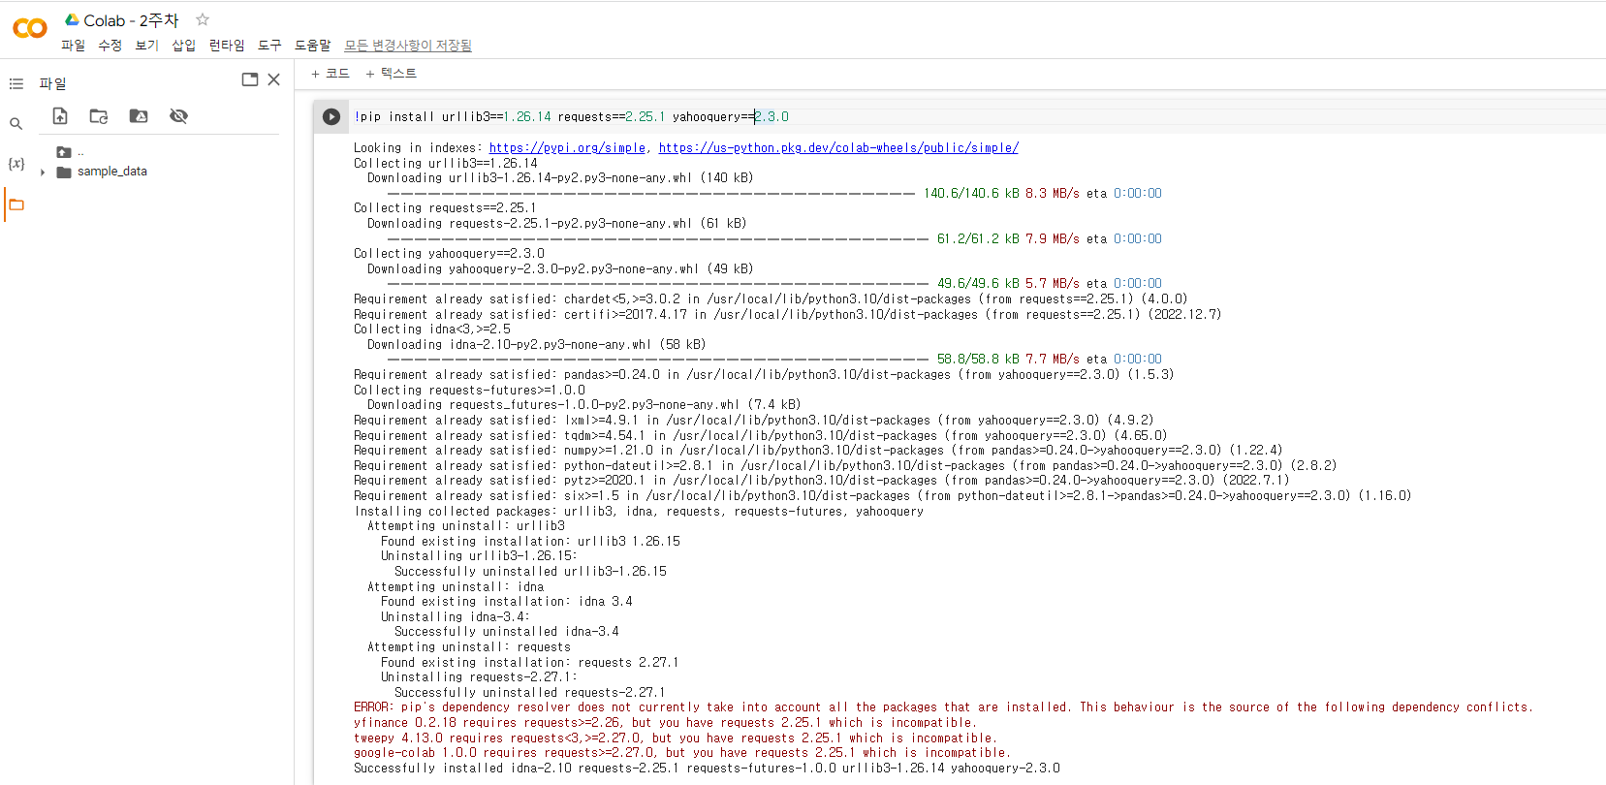Open the table of contents sidebar icon
The width and height of the screenshot is (1606, 785).
point(16,84)
